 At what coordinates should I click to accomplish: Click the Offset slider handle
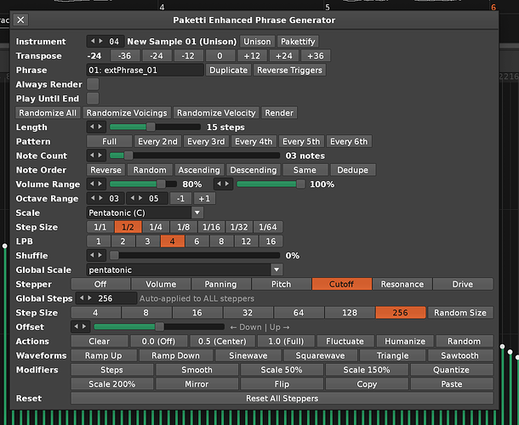click(160, 326)
